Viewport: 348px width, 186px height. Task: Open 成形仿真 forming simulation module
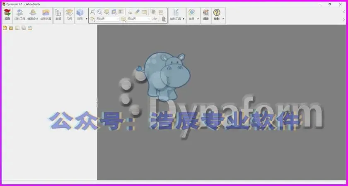pyautogui.click(x=46, y=15)
